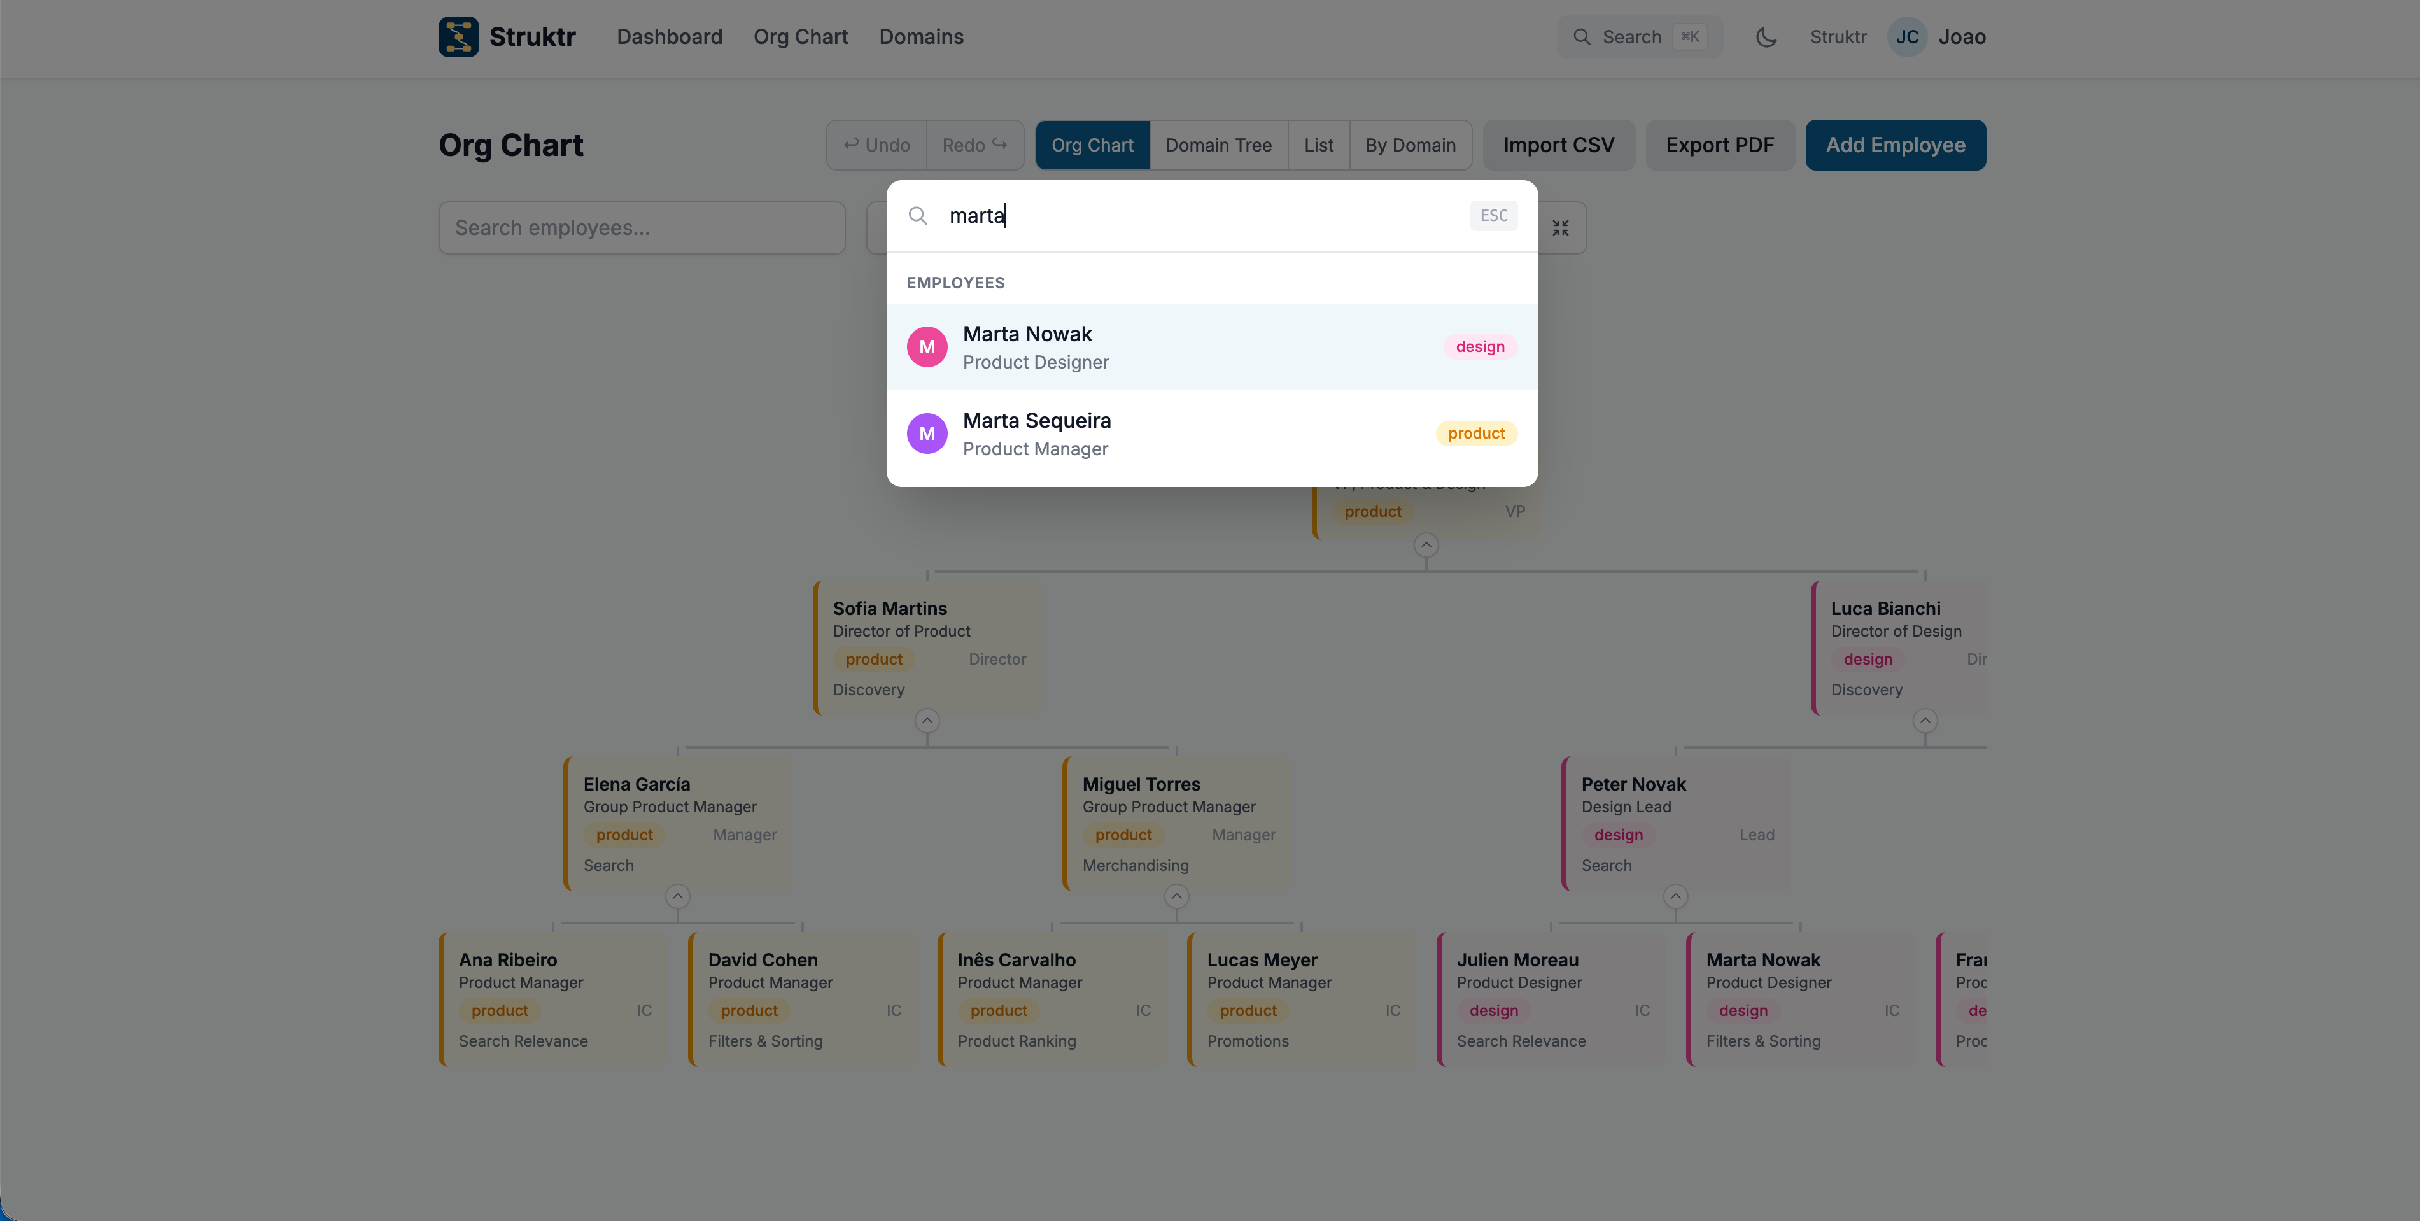Collapse Luca Bianchi's reports via chevron
This screenshot has width=2420, height=1221.
coord(1924,719)
